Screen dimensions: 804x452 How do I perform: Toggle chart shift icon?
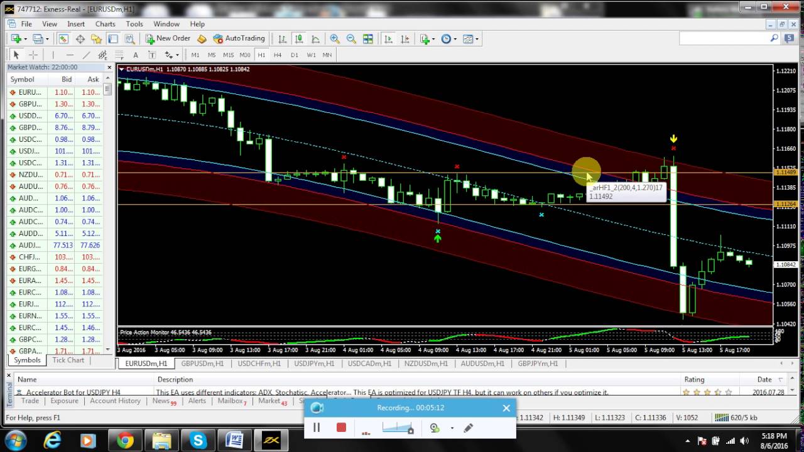click(405, 39)
